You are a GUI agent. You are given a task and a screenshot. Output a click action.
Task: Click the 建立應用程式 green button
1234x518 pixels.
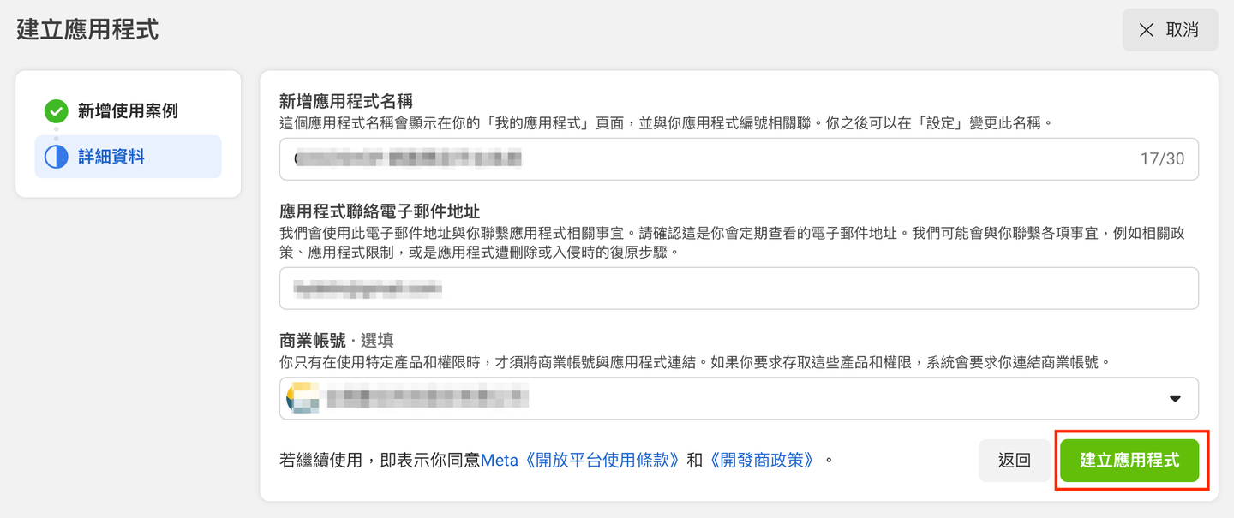pos(1129,460)
